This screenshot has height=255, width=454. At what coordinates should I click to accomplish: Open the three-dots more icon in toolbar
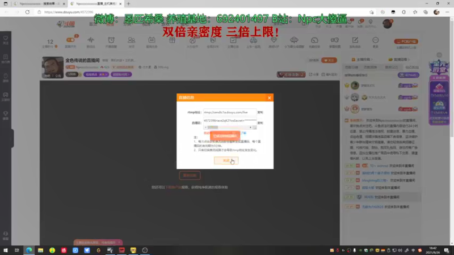coord(375,40)
